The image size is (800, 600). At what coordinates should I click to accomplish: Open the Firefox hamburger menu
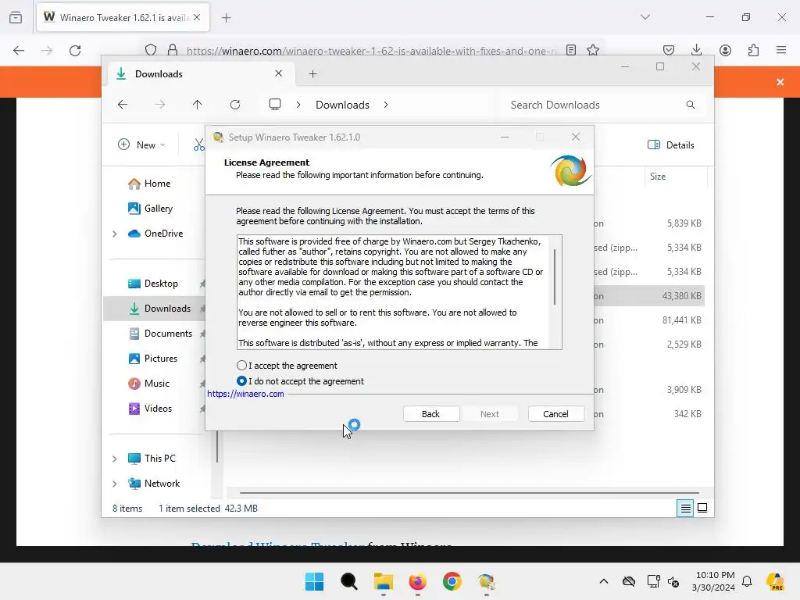click(x=781, y=50)
